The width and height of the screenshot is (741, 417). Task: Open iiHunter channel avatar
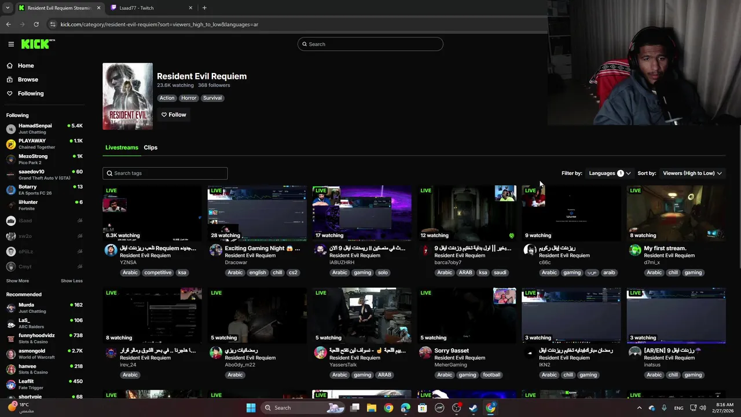coord(11,205)
